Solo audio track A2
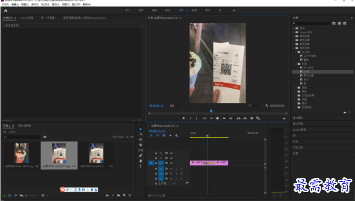355x201 pixels. 176,174
